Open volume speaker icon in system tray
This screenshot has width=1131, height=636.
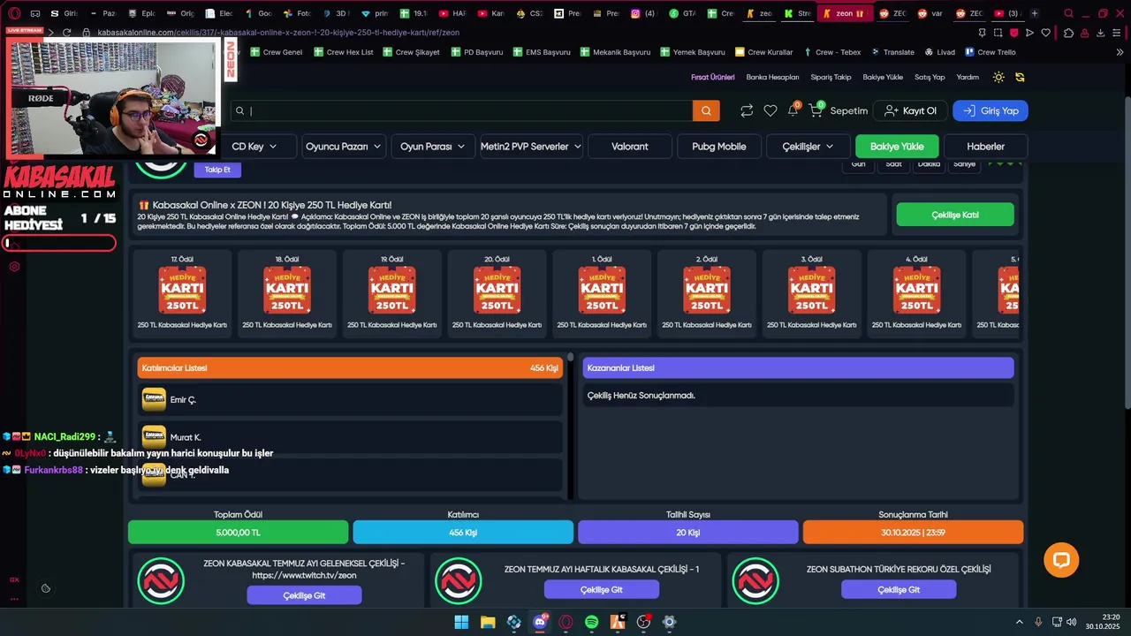tap(1071, 622)
